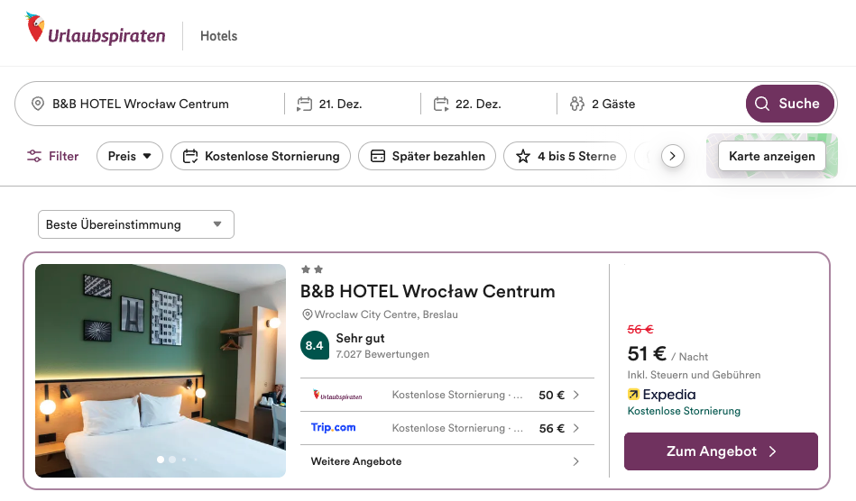The height and width of the screenshot is (501, 856).
Task: Click the guests icon beside 2 Gäste
Action: (x=577, y=104)
